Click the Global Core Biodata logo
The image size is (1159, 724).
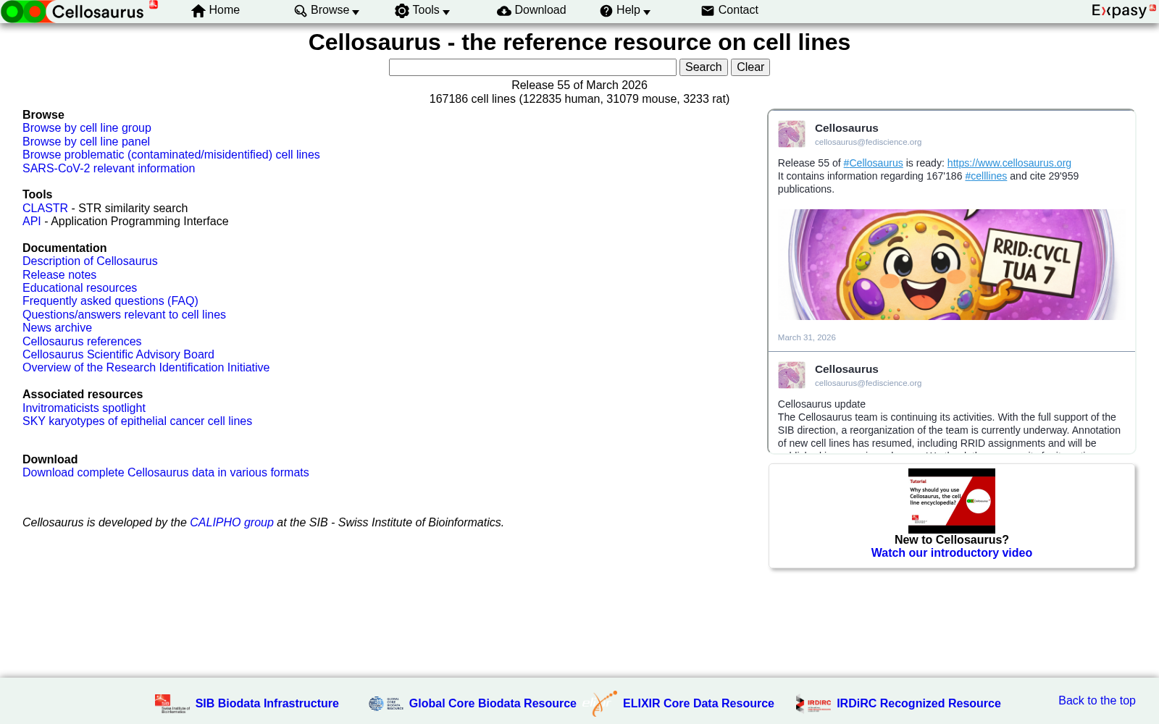[386, 704]
